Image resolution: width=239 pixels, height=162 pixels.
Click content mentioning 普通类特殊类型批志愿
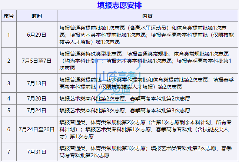click(146, 60)
